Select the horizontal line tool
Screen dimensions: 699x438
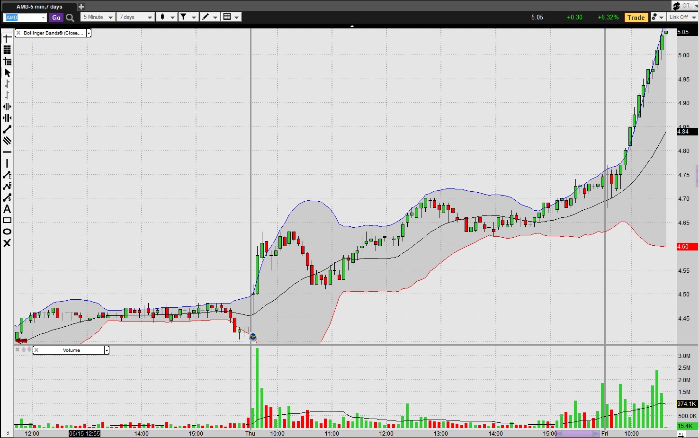tap(7, 152)
